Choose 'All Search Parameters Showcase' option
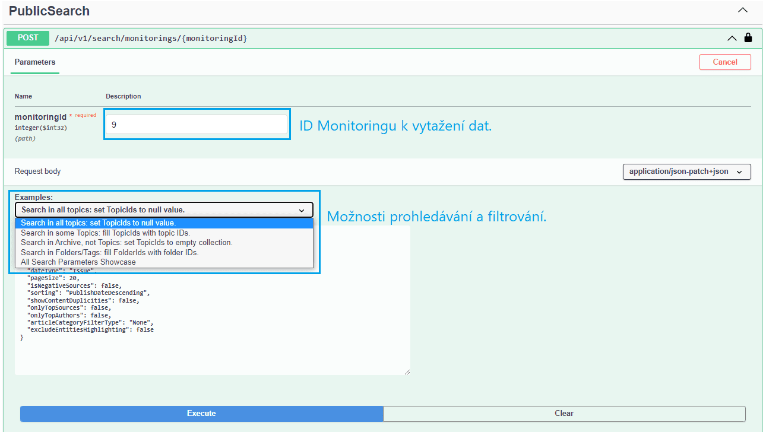766x432 pixels. click(x=164, y=262)
